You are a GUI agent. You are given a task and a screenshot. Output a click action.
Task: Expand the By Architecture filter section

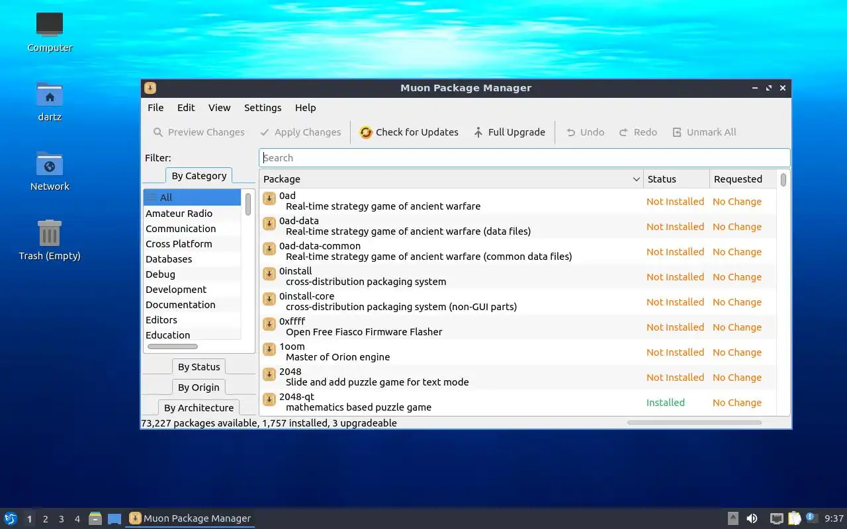click(199, 408)
